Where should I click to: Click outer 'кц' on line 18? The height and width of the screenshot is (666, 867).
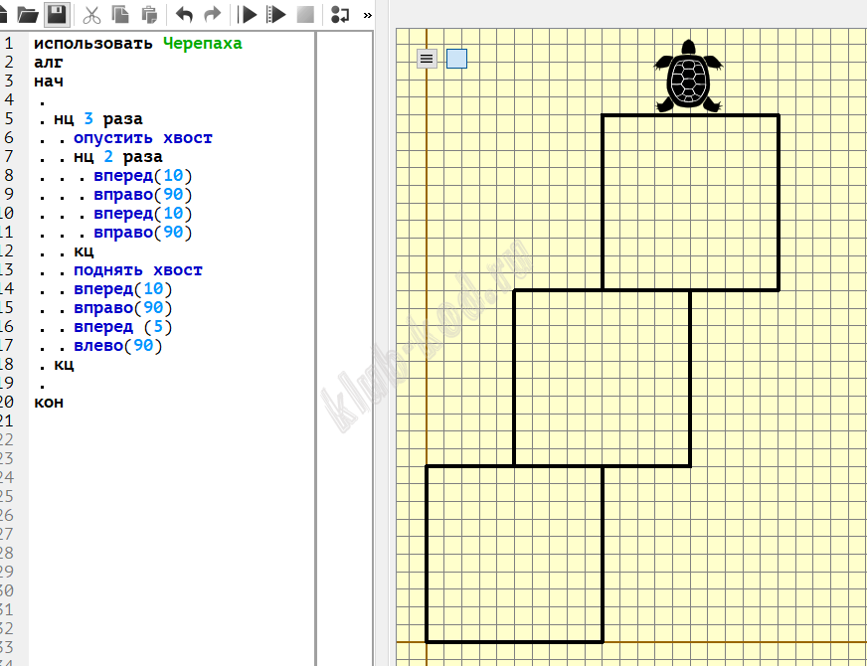(x=64, y=365)
